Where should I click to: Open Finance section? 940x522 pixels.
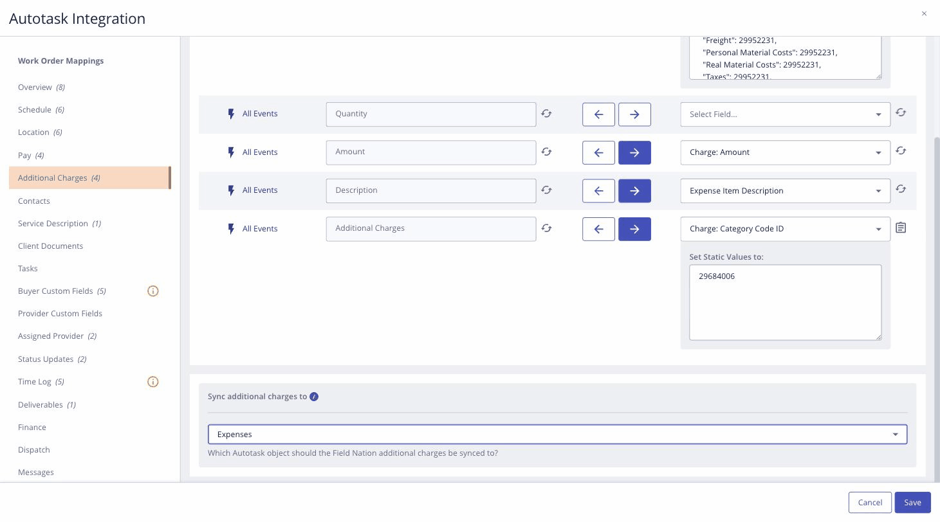tap(32, 428)
